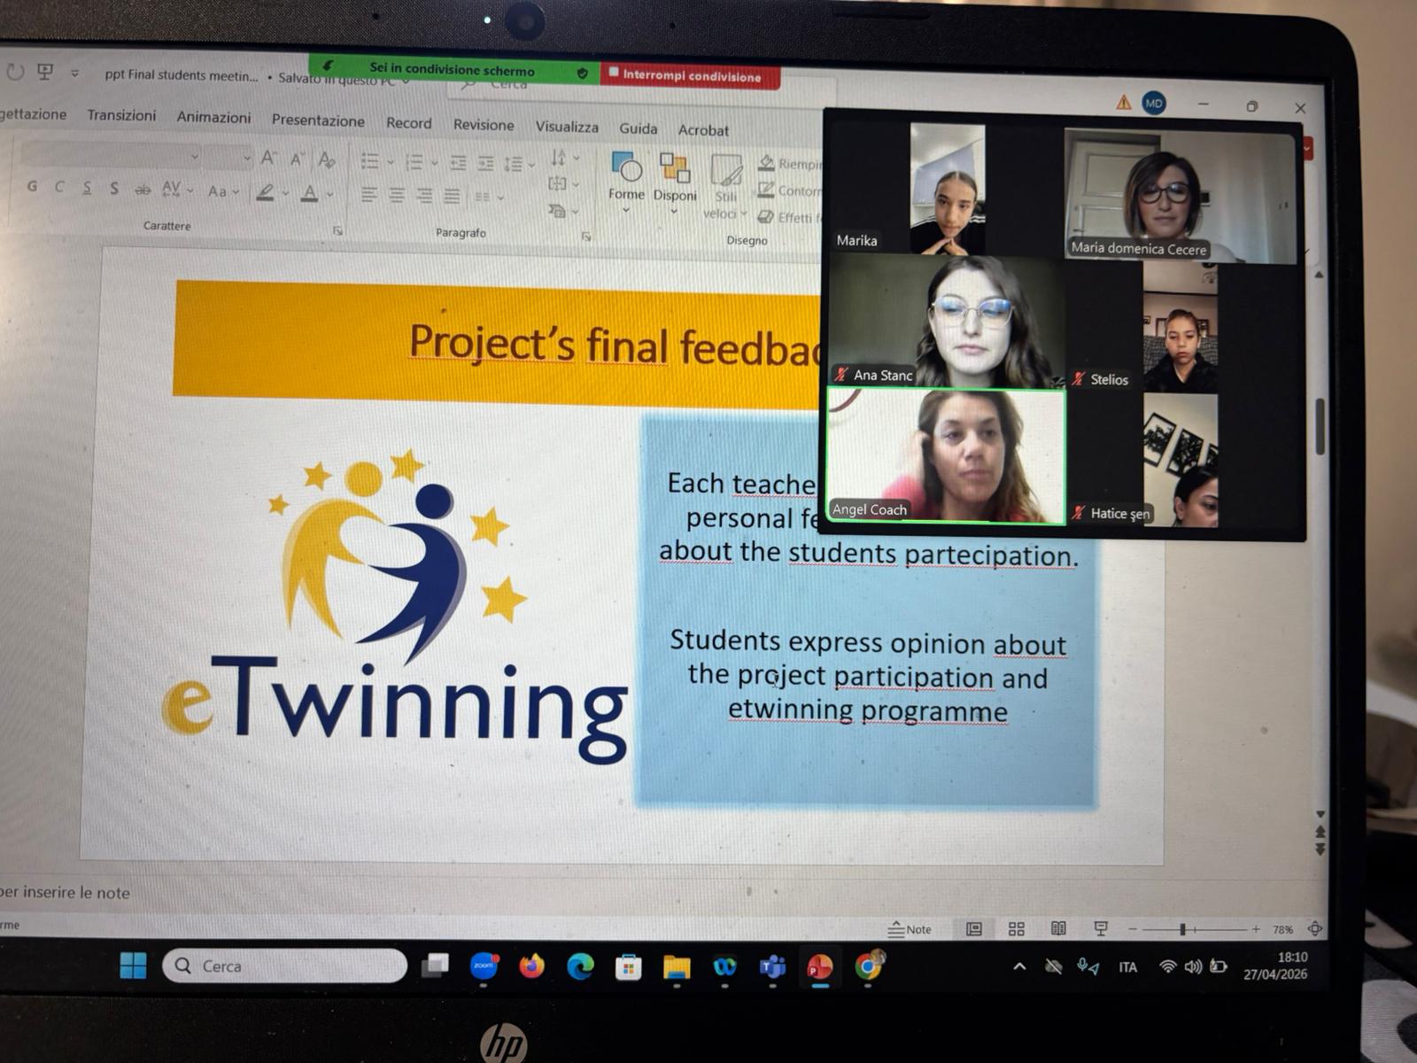Launch Firefox from the taskbar
The height and width of the screenshot is (1063, 1417).
point(531,966)
